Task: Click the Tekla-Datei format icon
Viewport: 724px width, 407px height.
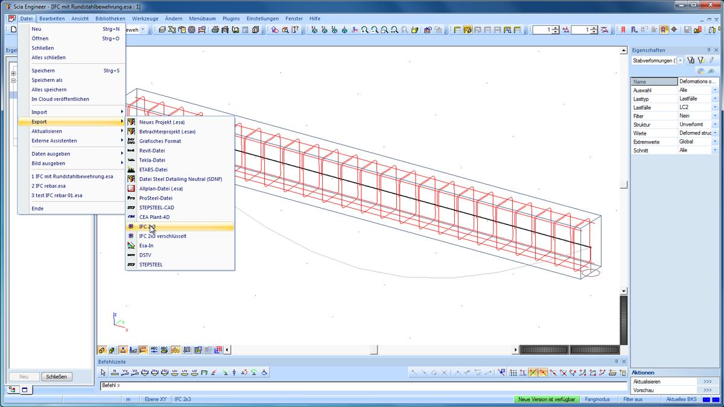Action: point(131,160)
